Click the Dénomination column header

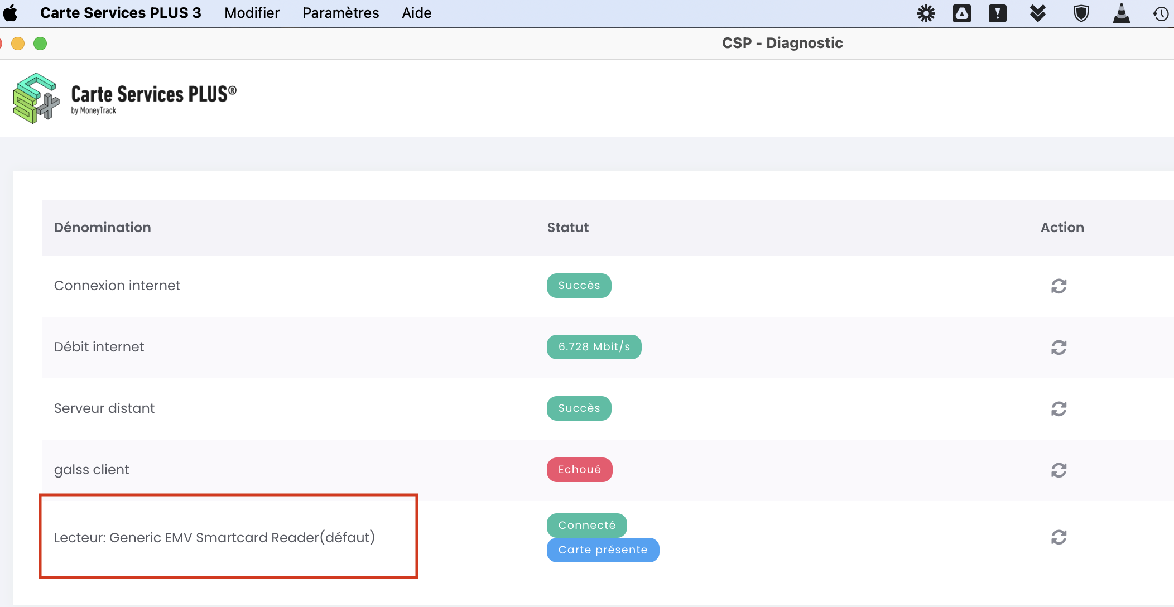click(102, 228)
